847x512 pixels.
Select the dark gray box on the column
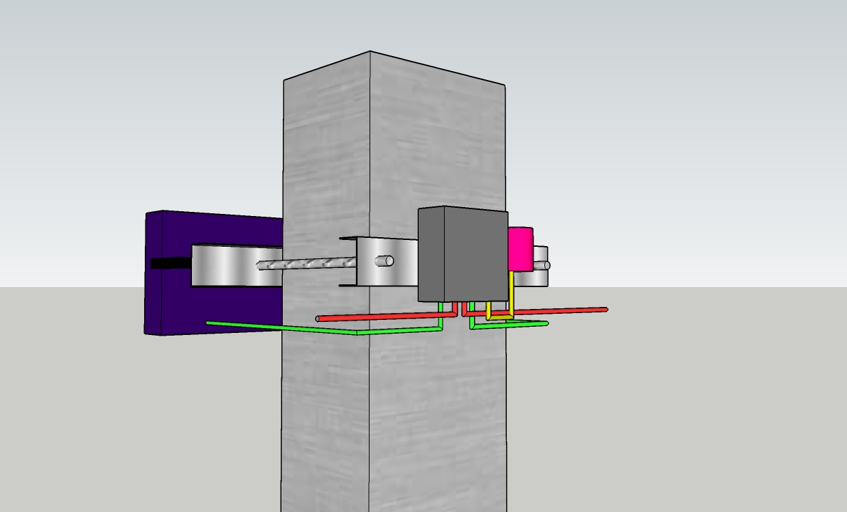(462, 254)
